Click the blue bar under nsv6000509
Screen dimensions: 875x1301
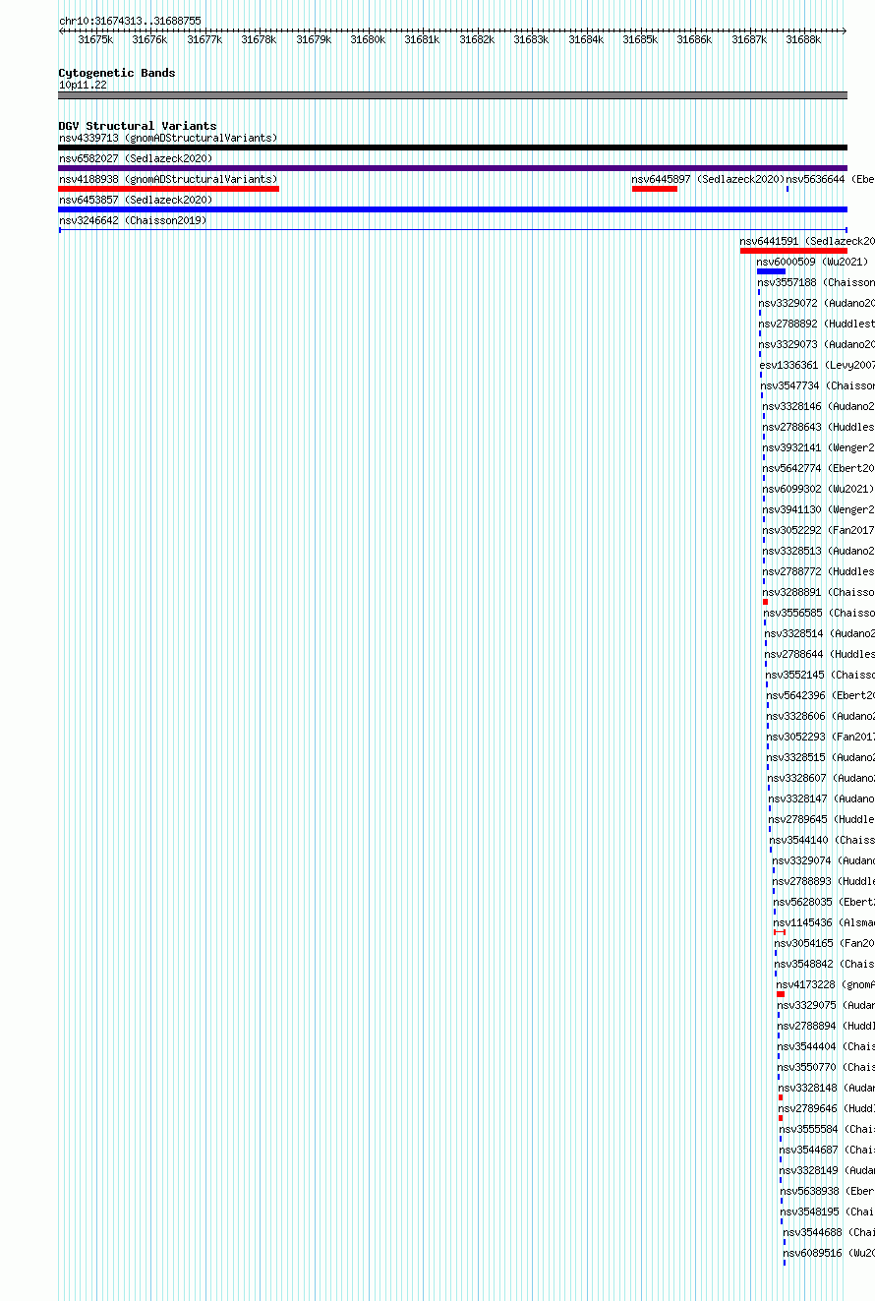[771, 271]
